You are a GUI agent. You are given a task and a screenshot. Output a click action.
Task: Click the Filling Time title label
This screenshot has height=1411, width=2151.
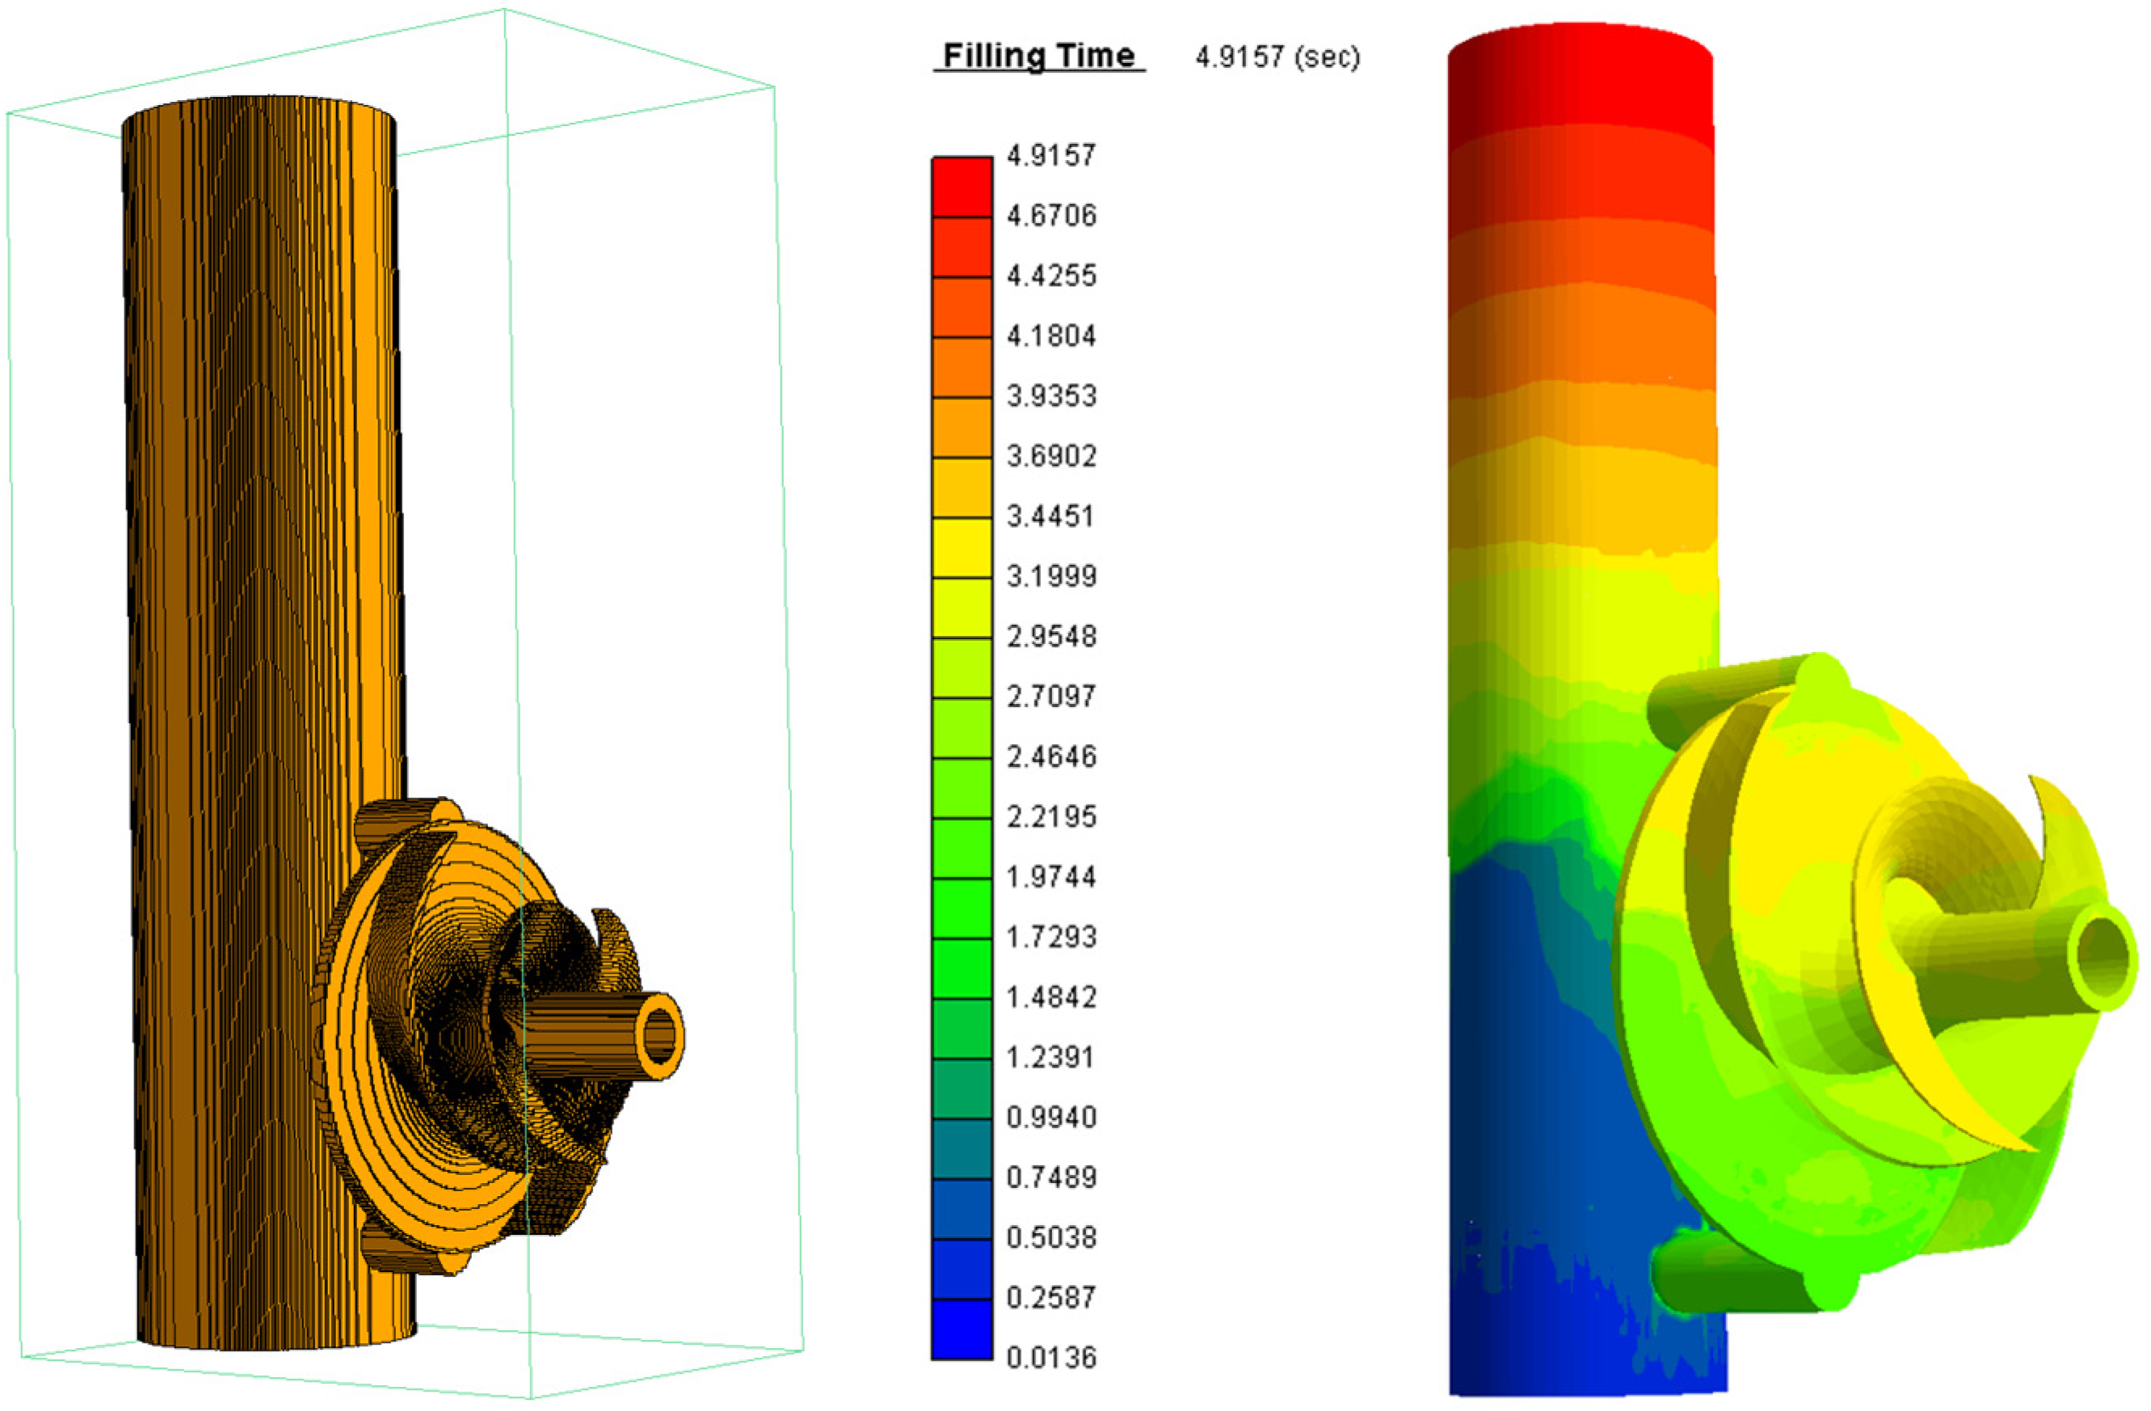click(1038, 56)
